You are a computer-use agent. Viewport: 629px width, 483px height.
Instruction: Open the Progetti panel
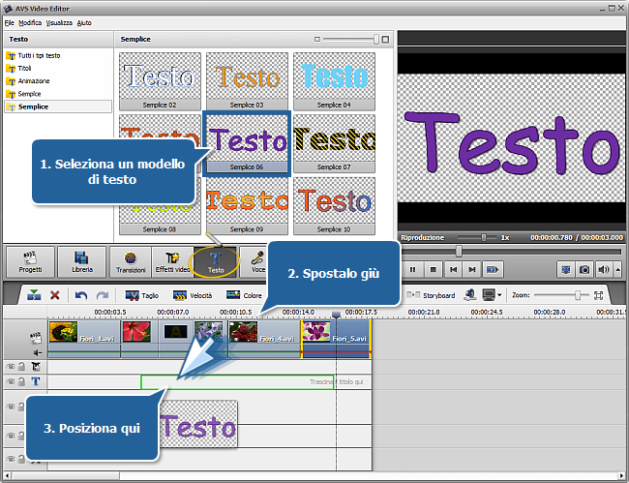click(x=29, y=262)
